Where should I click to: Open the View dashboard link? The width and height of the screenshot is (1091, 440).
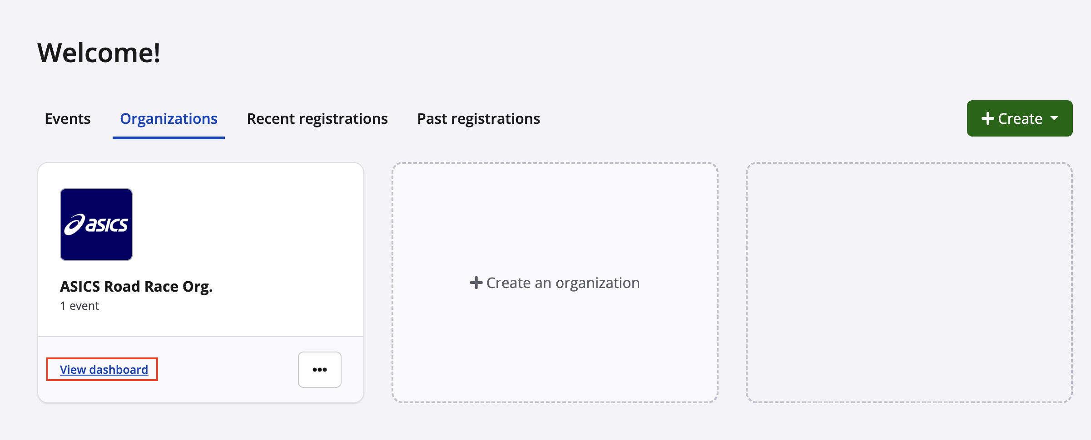[x=104, y=370]
